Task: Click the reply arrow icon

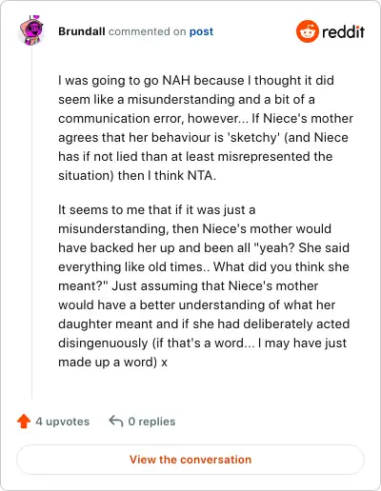Action: 116,422
